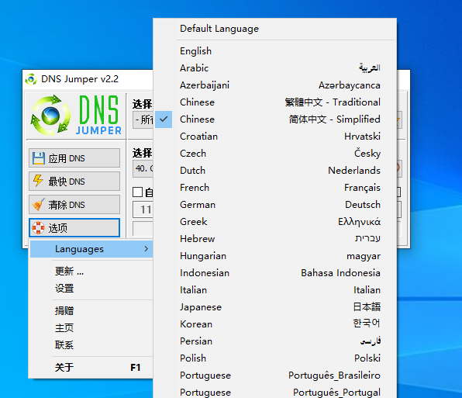Select Default Language menu item
Screen dimensions: 462x398
pyautogui.click(x=275, y=29)
